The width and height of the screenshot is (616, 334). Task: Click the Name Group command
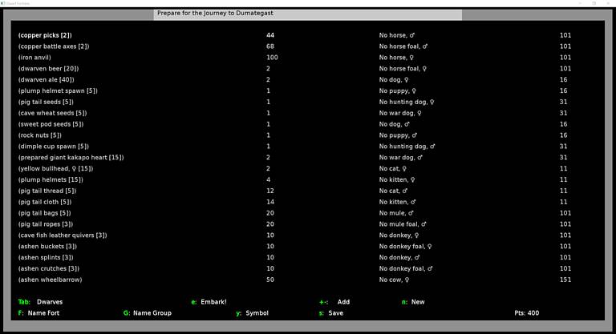148,313
